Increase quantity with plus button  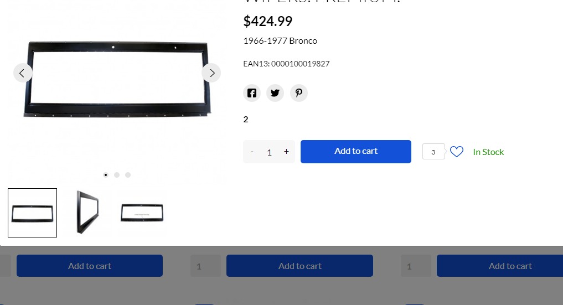286,152
